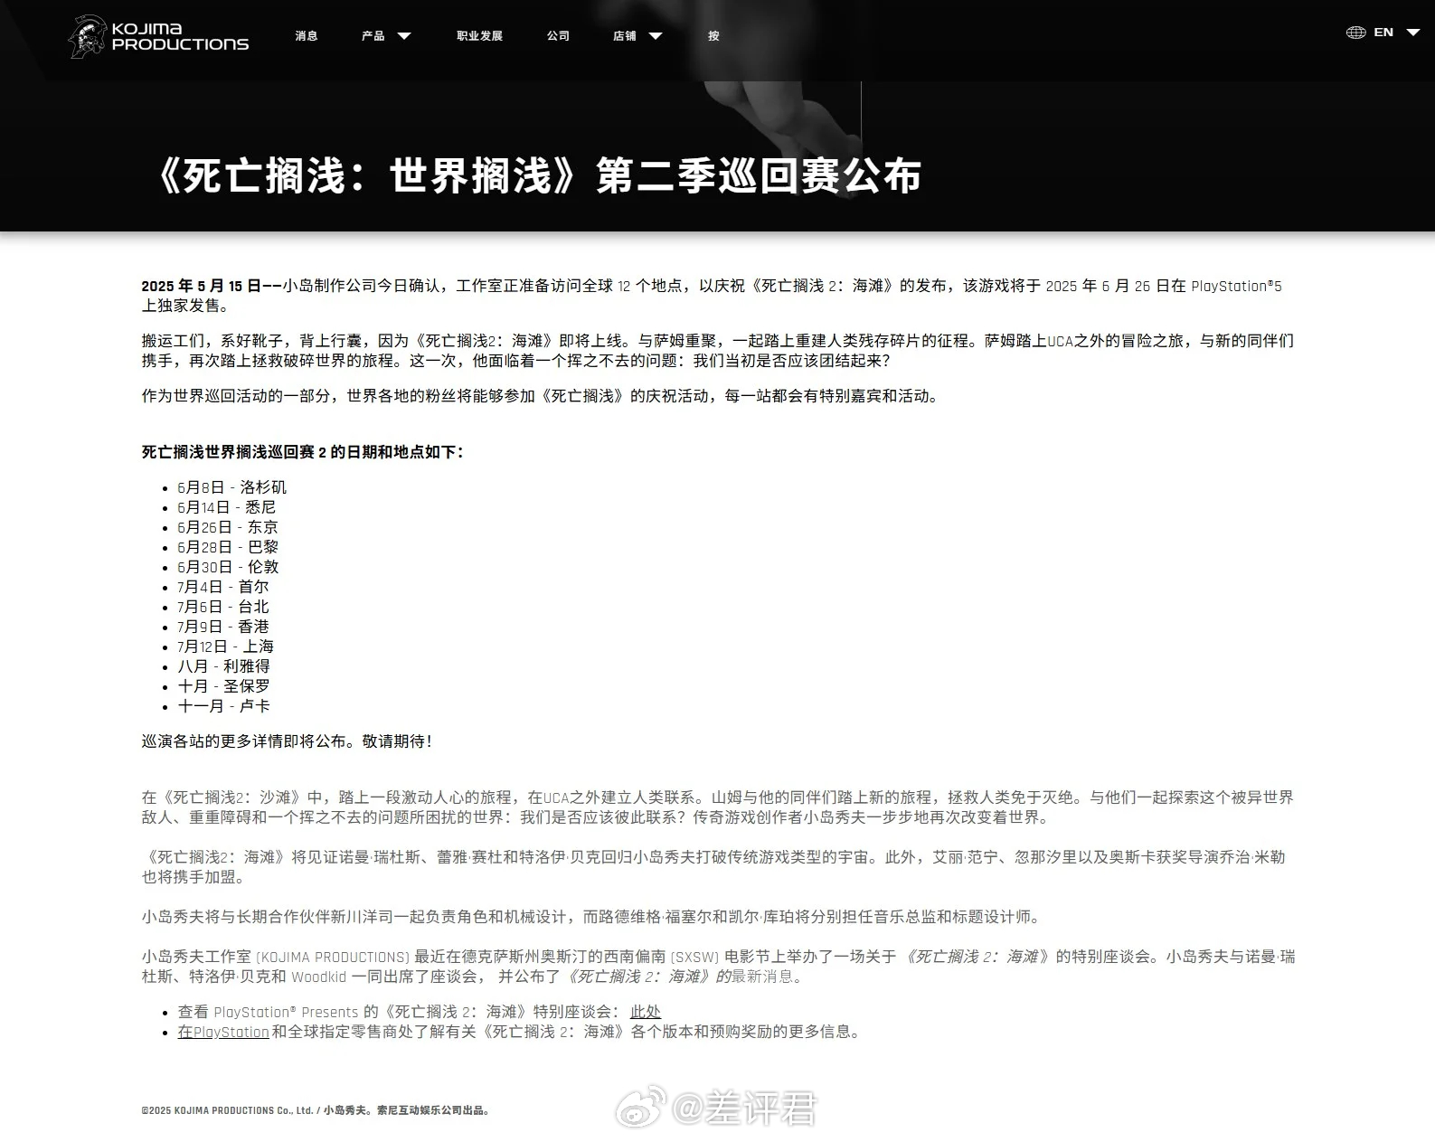The height and width of the screenshot is (1142, 1435).
Task: Select paragraph starting 作为世界巡回活动的一部分
Action: coord(541,396)
